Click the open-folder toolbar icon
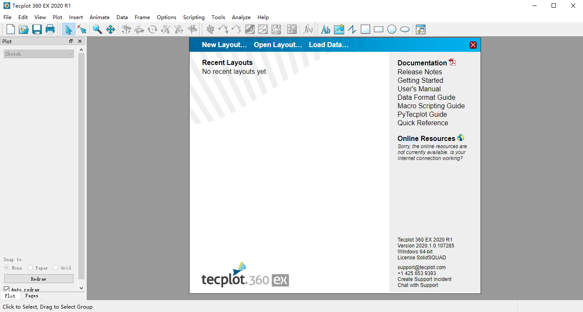 [x=24, y=29]
